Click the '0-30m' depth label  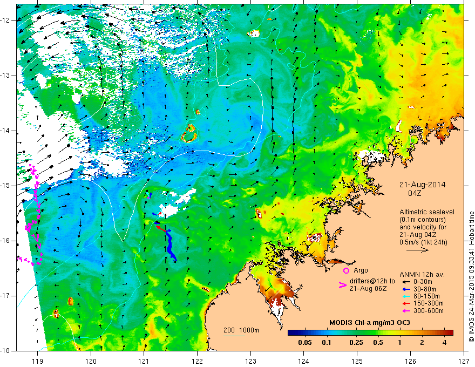click(x=423, y=282)
